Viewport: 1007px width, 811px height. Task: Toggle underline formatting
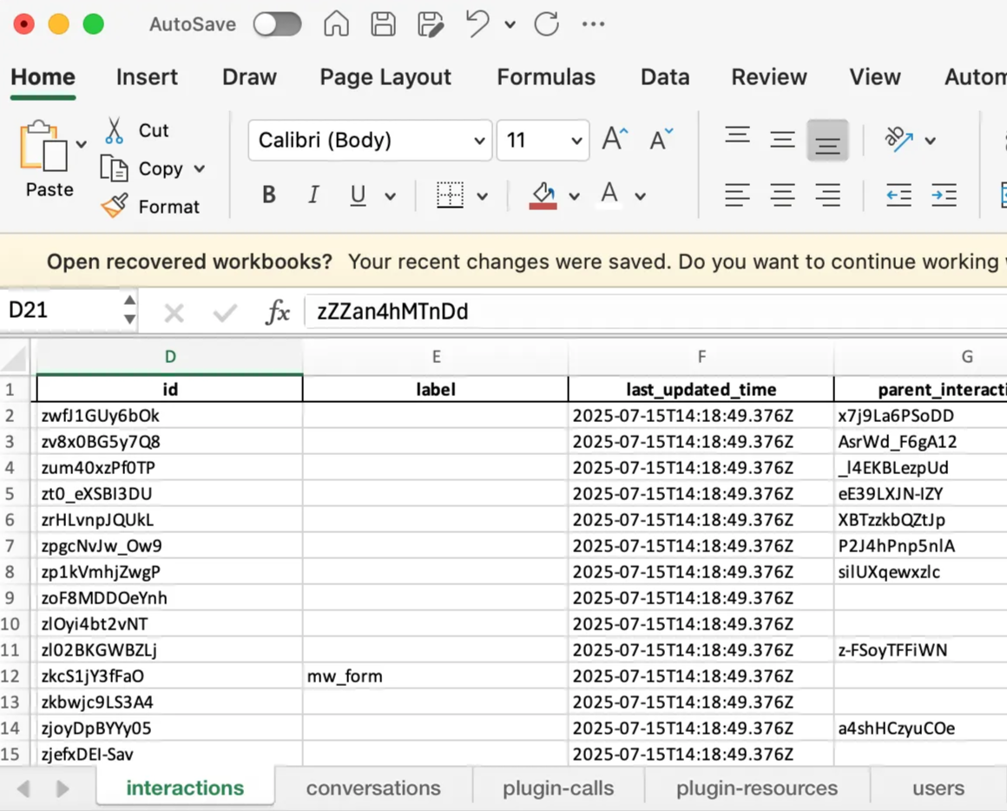(358, 195)
